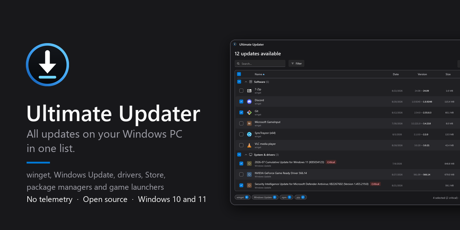This screenshot has height=230, width=460.
Task: Toggle the select-all checkbox in header
Action: [x=239, y=74]
